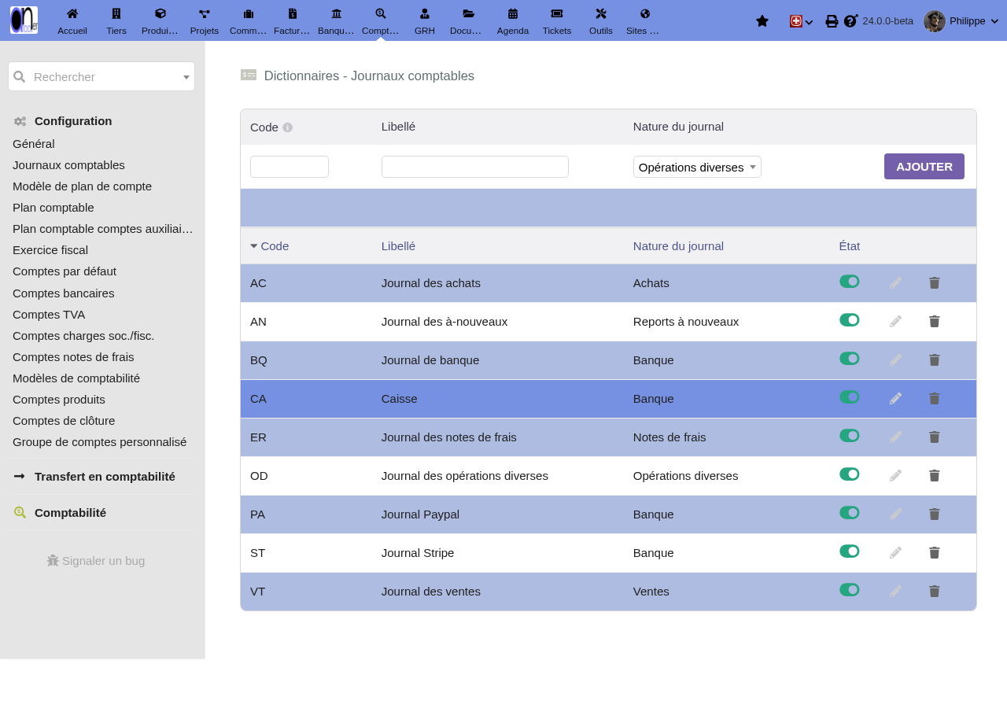Expand the Philippe user menu

(x=961, y=21)
